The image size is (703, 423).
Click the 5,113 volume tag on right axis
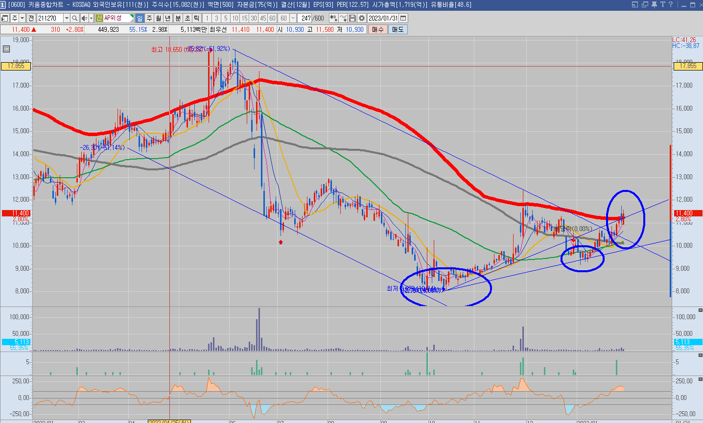688,342
